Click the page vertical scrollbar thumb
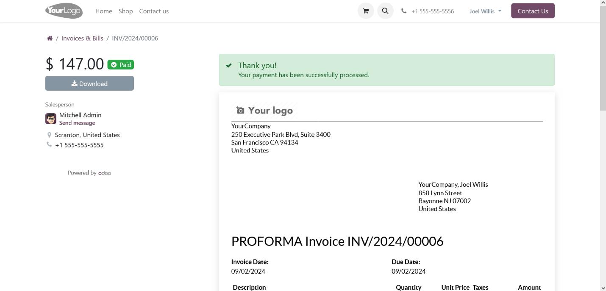 603,59
